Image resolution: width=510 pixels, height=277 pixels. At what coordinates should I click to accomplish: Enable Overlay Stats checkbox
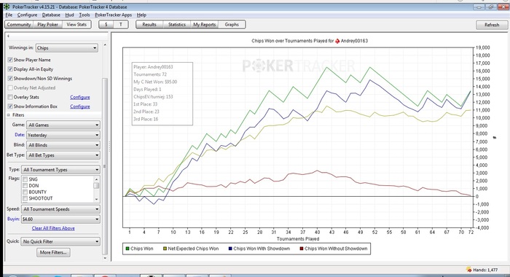10,97
